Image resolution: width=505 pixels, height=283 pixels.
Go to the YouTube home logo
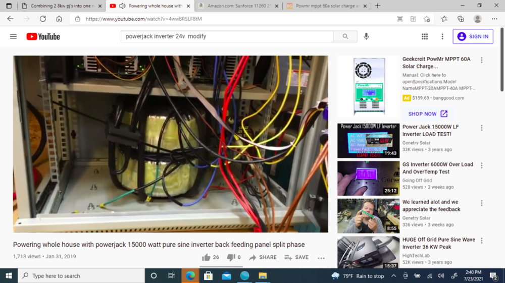pos(43,36)
